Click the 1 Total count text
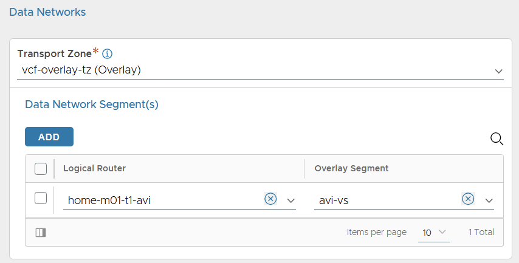The image size is (519, 263). pyautogui.click(x=481, y=232)
